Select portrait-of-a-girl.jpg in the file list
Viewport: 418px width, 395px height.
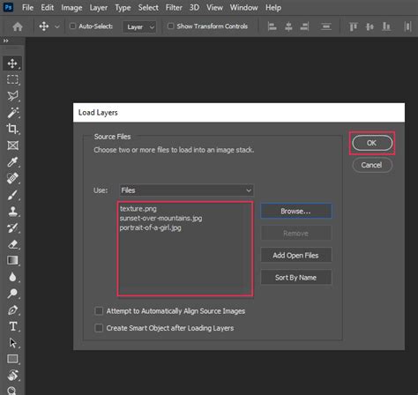(x=150, y=227)
